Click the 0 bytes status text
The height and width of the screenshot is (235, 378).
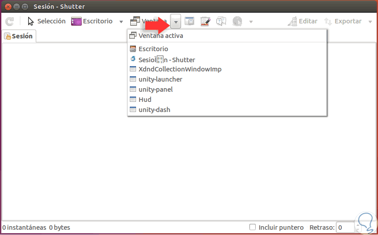[x=60, y=228]
